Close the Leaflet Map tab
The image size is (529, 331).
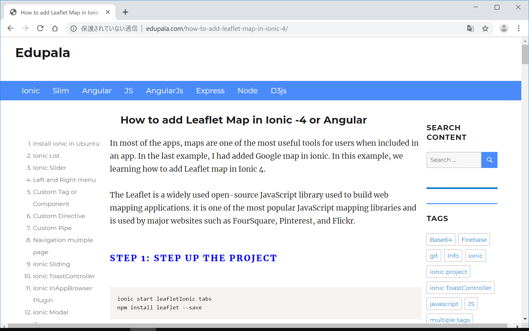[x=108, y=12]
